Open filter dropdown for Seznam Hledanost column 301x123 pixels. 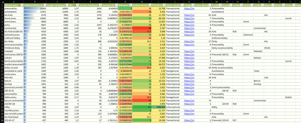point(100,5)
